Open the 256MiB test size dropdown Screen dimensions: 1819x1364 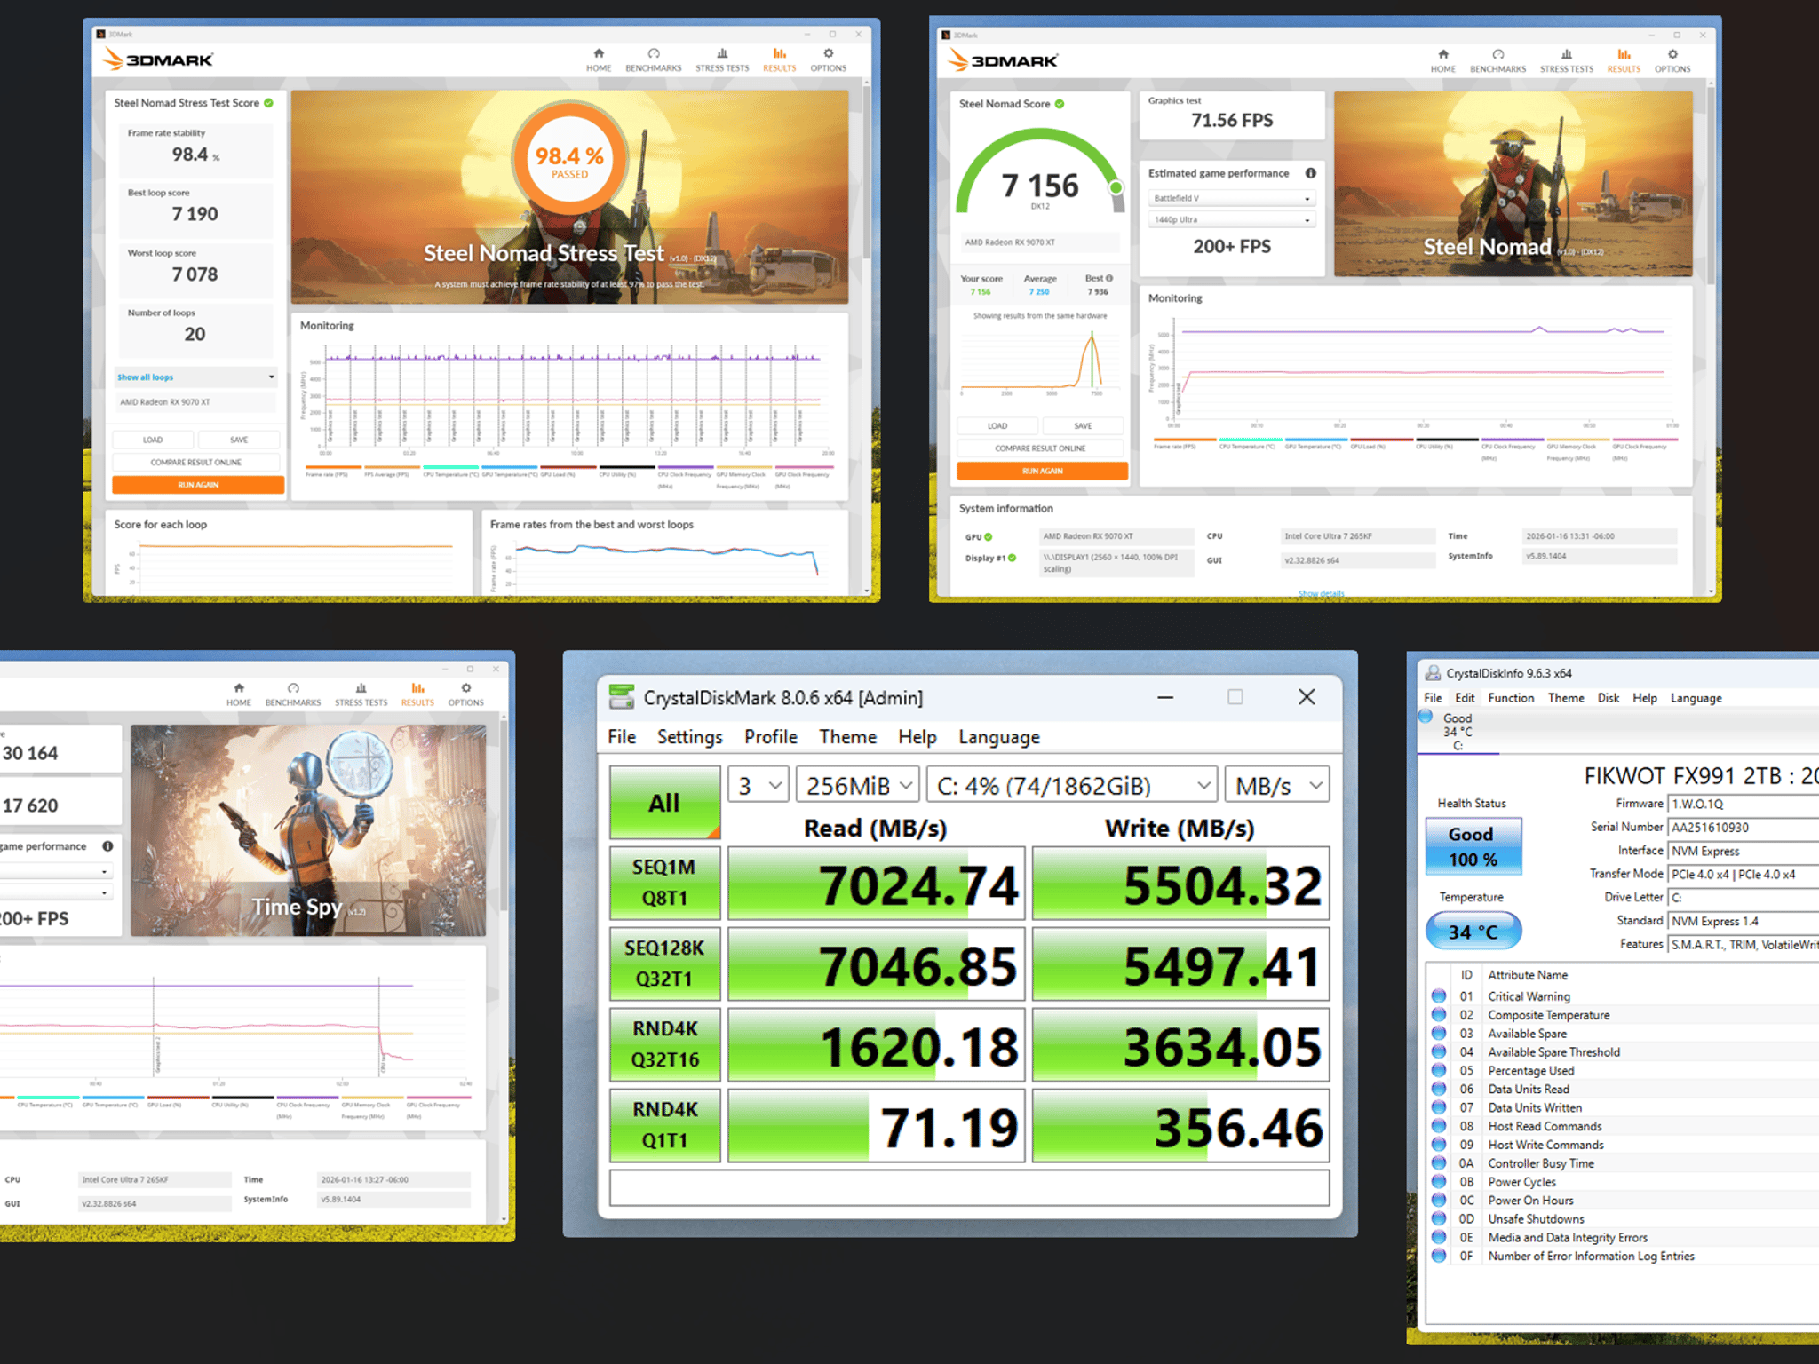click(x=858, y=785)
